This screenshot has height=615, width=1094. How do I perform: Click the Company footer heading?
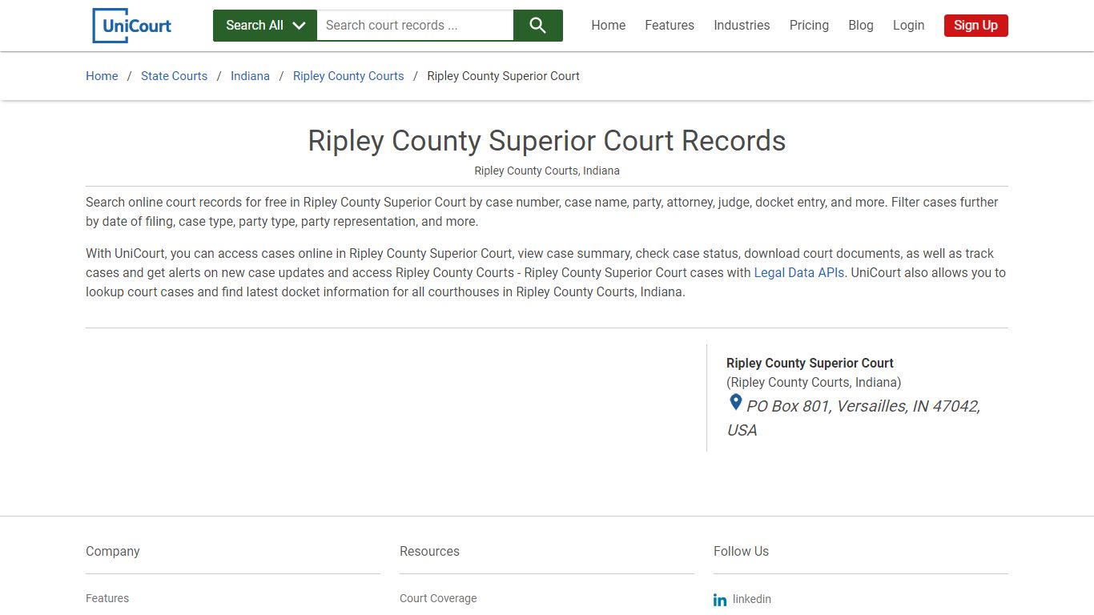113,552
